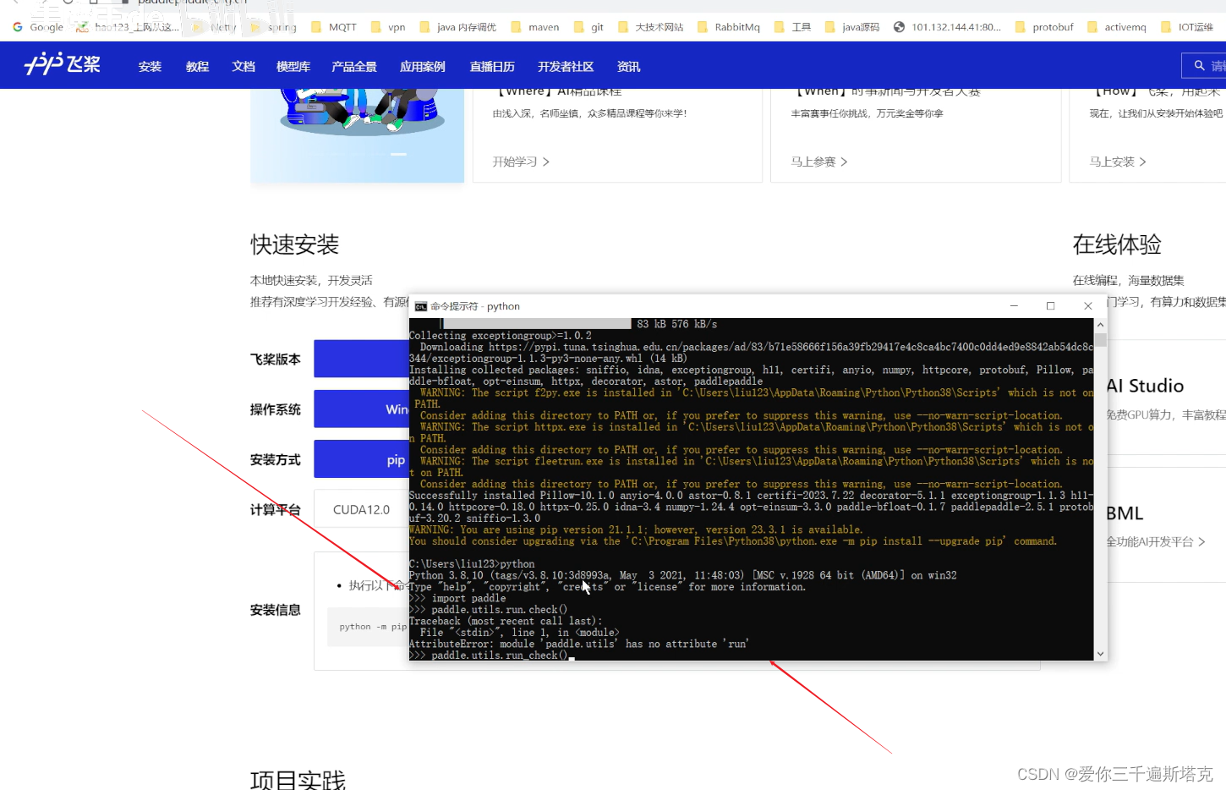The width and height of the screenshot is (1226, 790).
Task: Click the PaddlePaddle 飞桨 logo
Action: (x=60, y=64)
